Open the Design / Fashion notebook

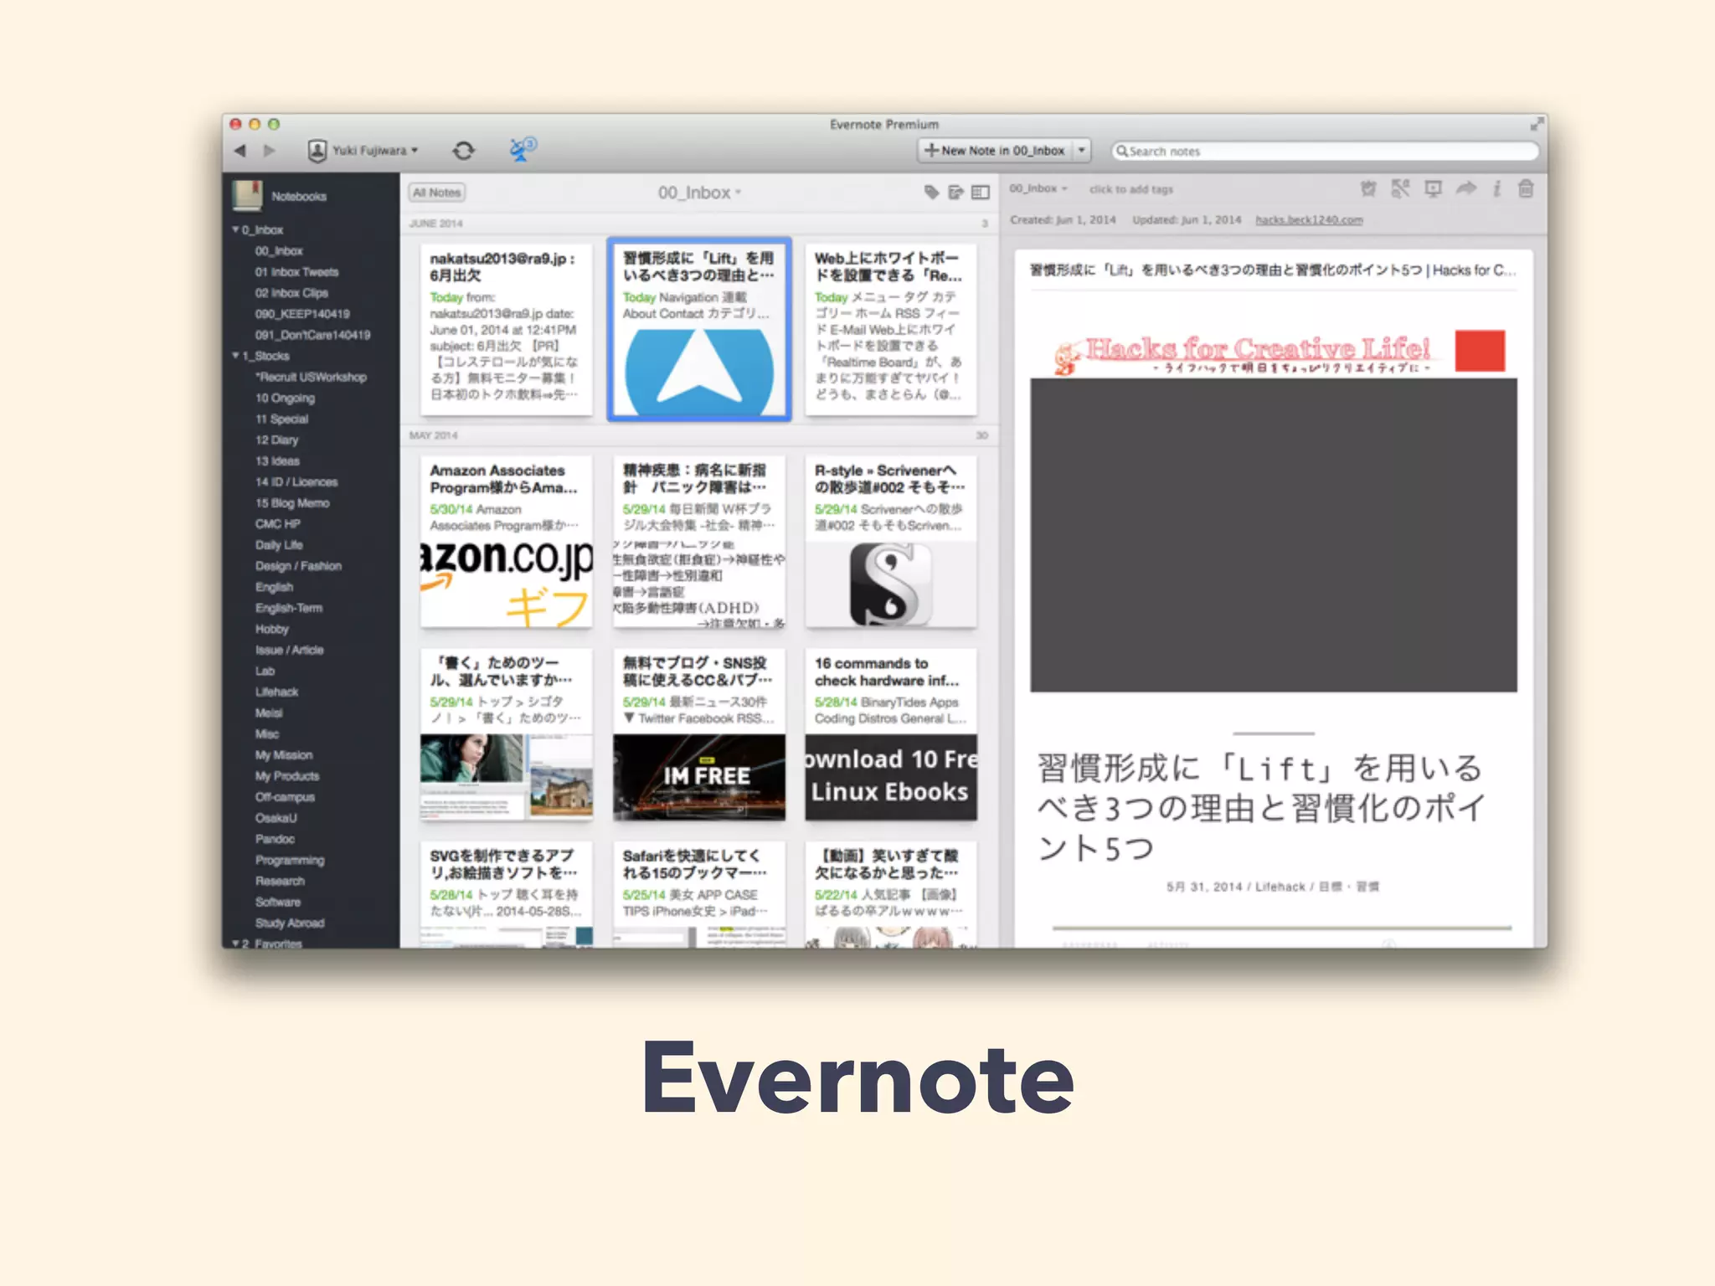point(298,566)
